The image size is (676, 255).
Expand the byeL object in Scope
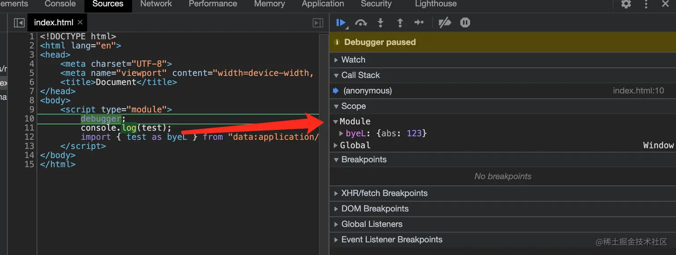coord(342,133)
